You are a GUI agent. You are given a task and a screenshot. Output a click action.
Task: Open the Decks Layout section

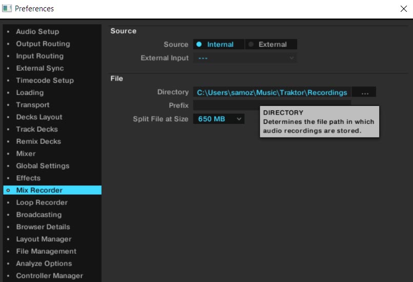(x=39, y=117)
